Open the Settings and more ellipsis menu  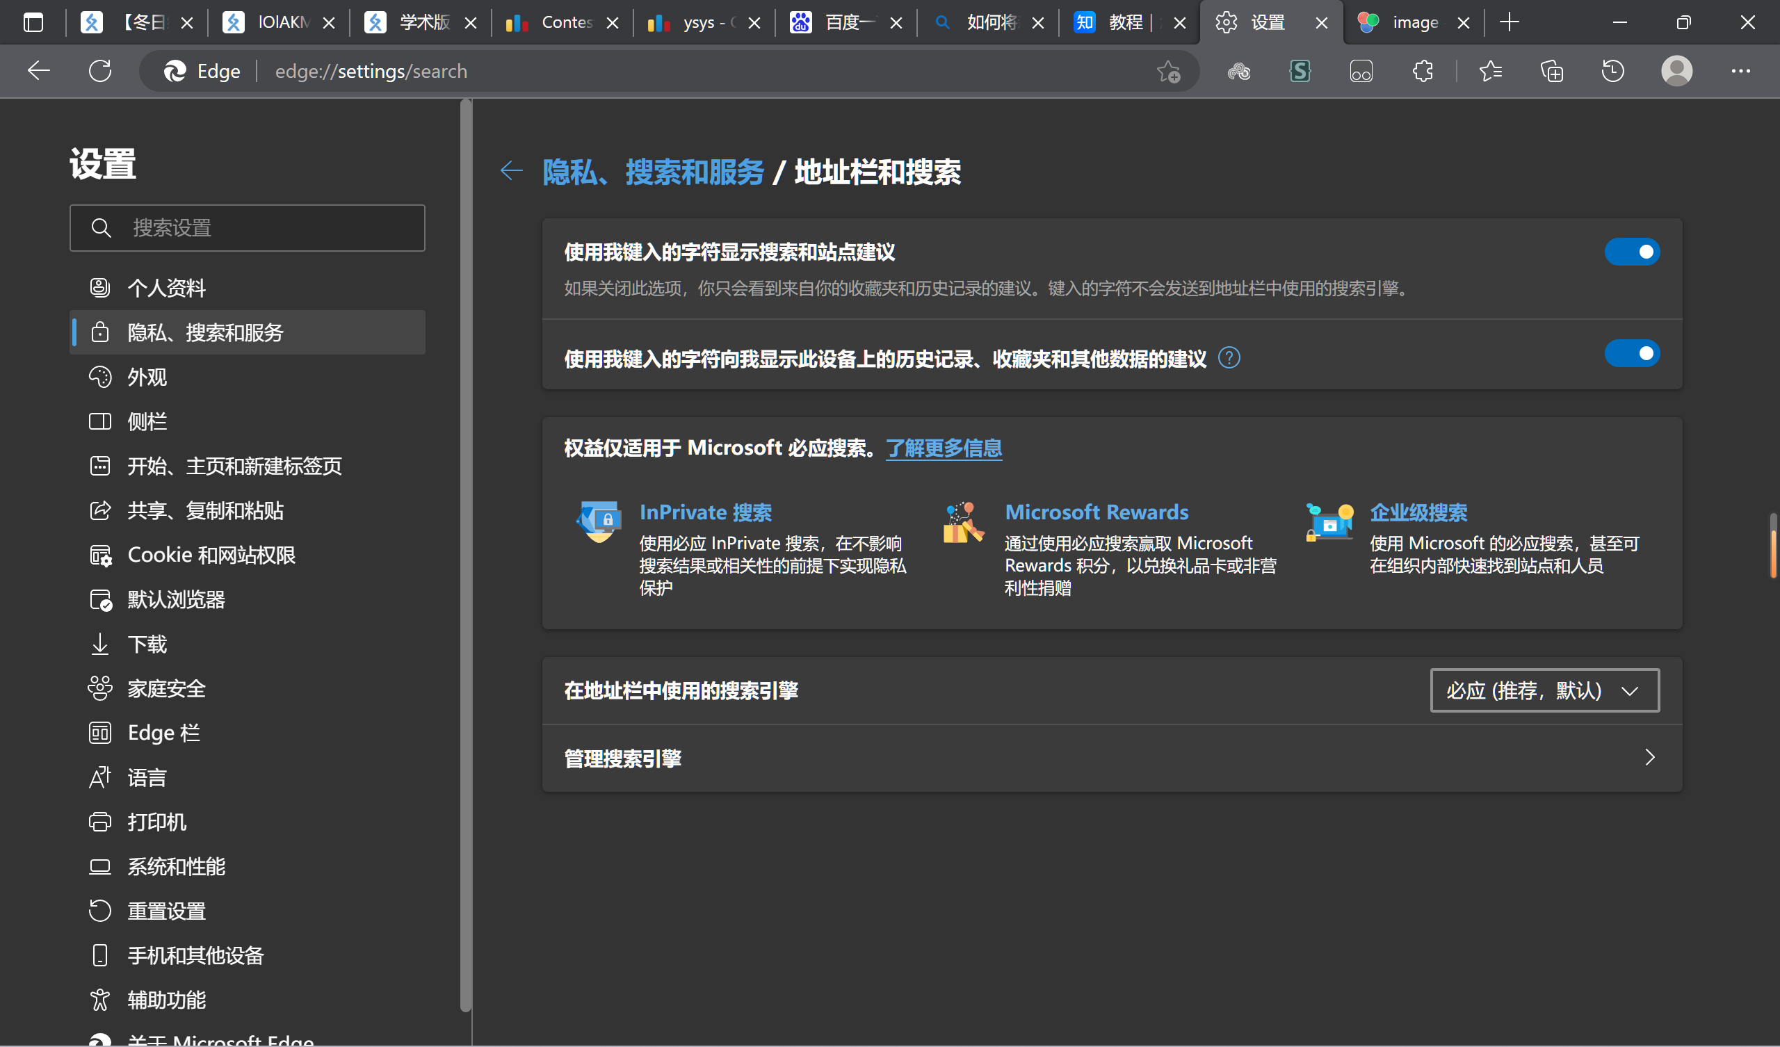(x=1740, y=71)
